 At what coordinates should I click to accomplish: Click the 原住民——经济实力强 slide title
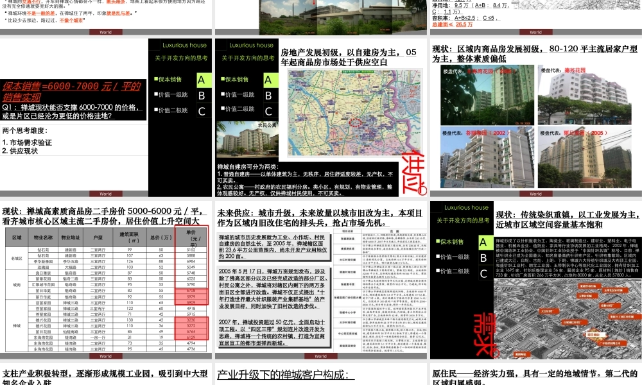[x=535, y=377]
